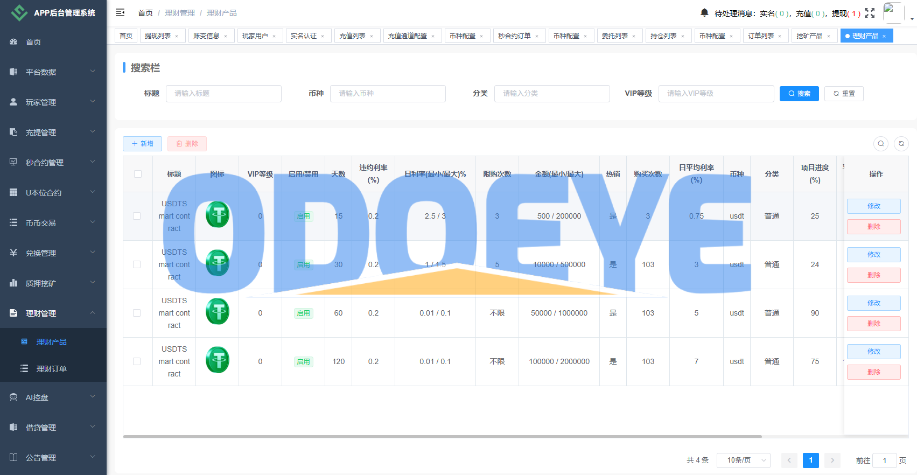This screenshot has height=475, width=917.
Task: Expand the 借贷管理 menu chevron
Action: [x=93, y=427]
